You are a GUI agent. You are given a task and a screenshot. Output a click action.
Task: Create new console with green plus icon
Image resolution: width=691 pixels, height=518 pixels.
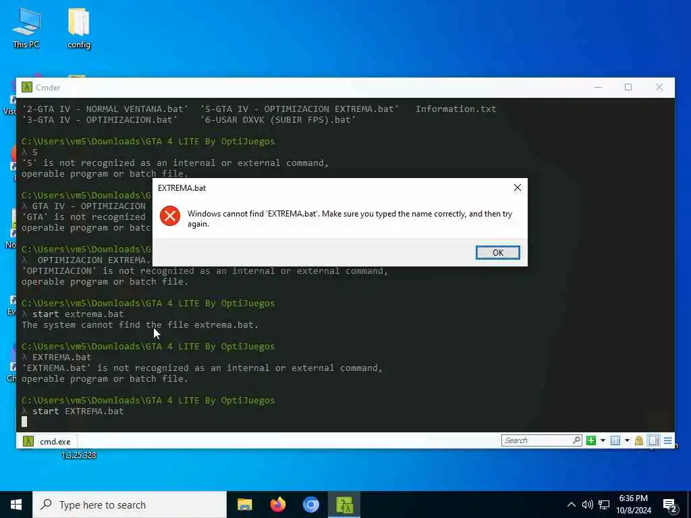591,440
